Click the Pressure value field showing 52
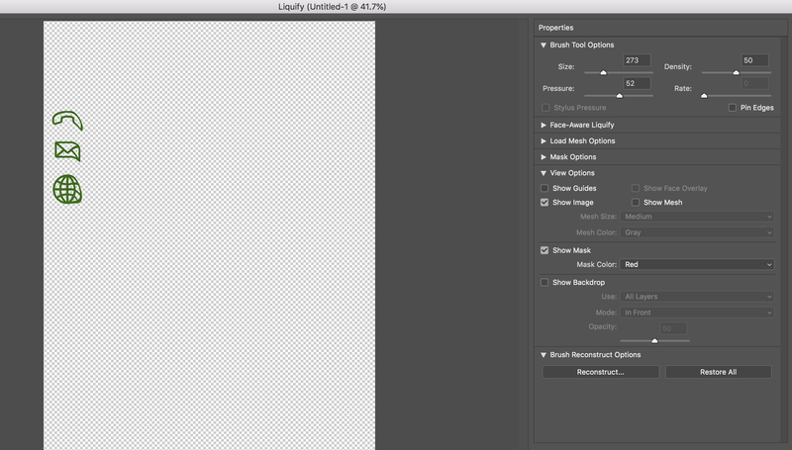 point(637,84)
